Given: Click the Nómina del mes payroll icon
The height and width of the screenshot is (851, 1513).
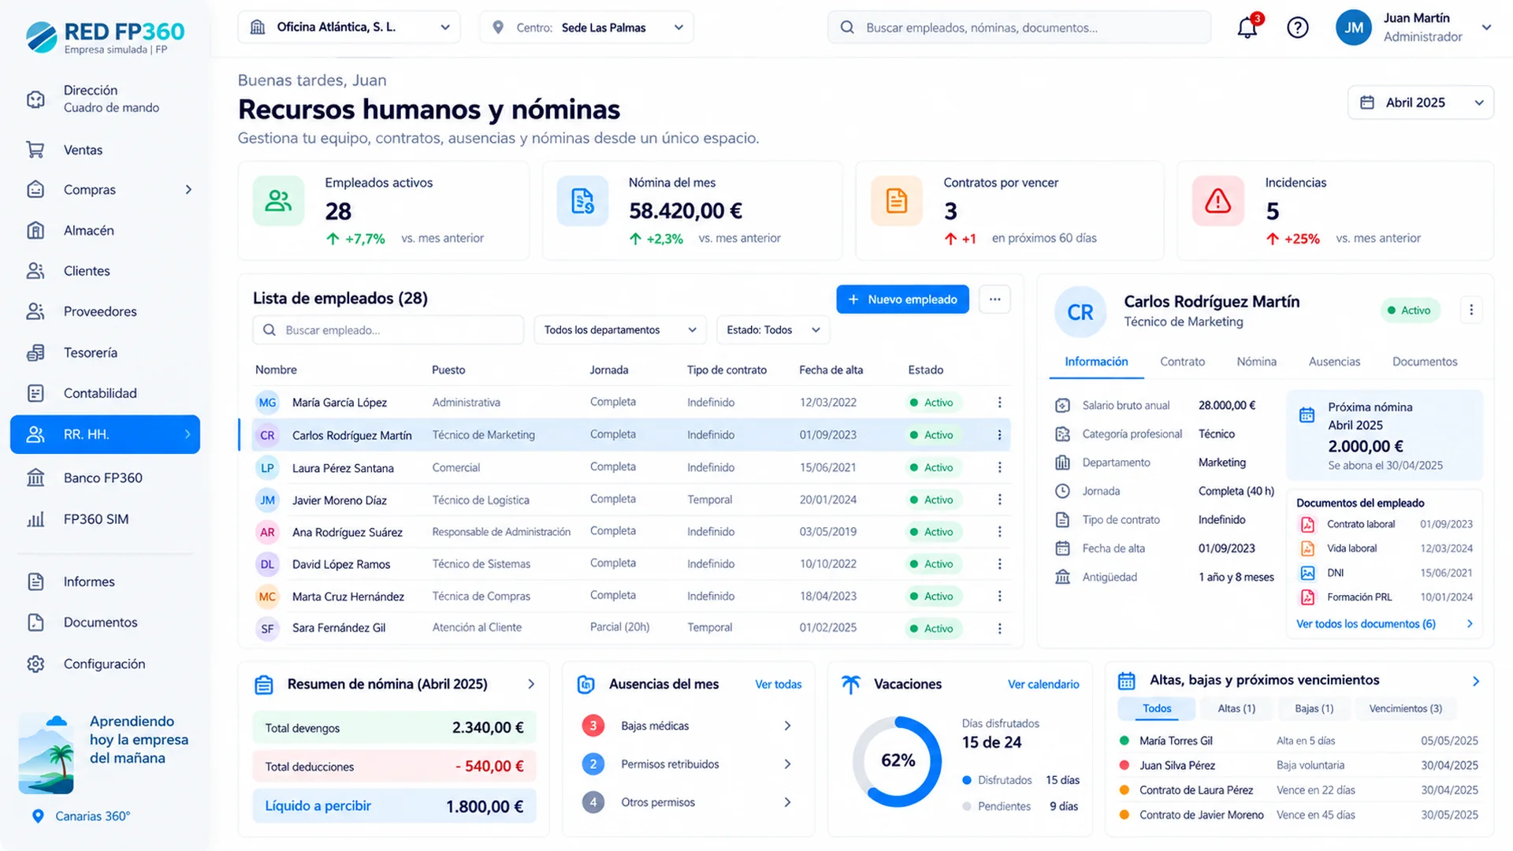Looking at the screenshot, I should (x=582, y=201).
